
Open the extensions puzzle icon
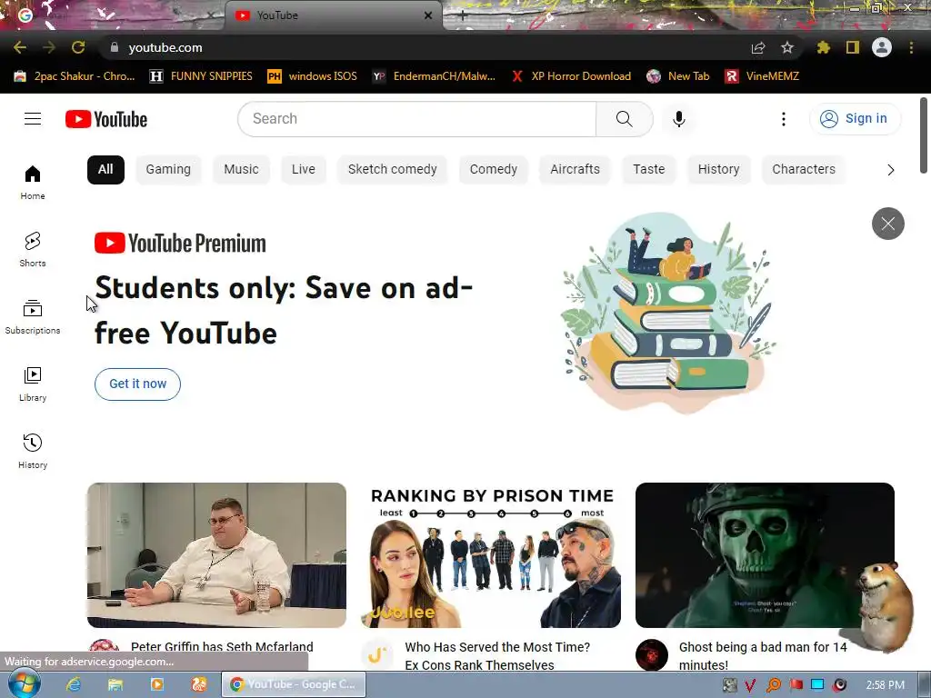pos(823,47)
